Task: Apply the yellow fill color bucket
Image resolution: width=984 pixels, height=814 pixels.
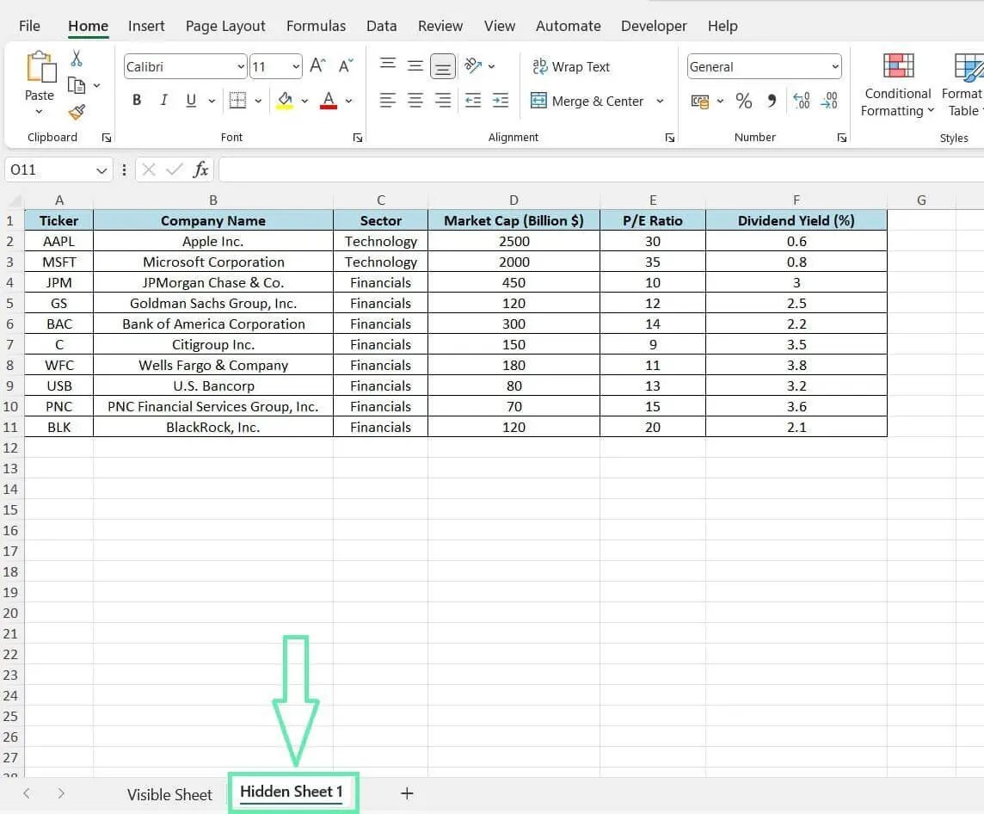Action: coord(285,101)
